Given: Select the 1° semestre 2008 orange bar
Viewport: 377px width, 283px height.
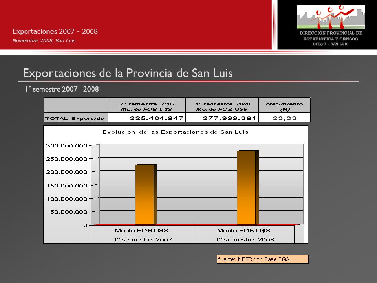Looking at the screenshot, I should pyautogui.click(x=248, y=188).
